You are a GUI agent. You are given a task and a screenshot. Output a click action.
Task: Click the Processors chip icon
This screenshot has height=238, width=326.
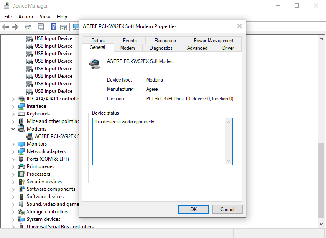point(21,174)
